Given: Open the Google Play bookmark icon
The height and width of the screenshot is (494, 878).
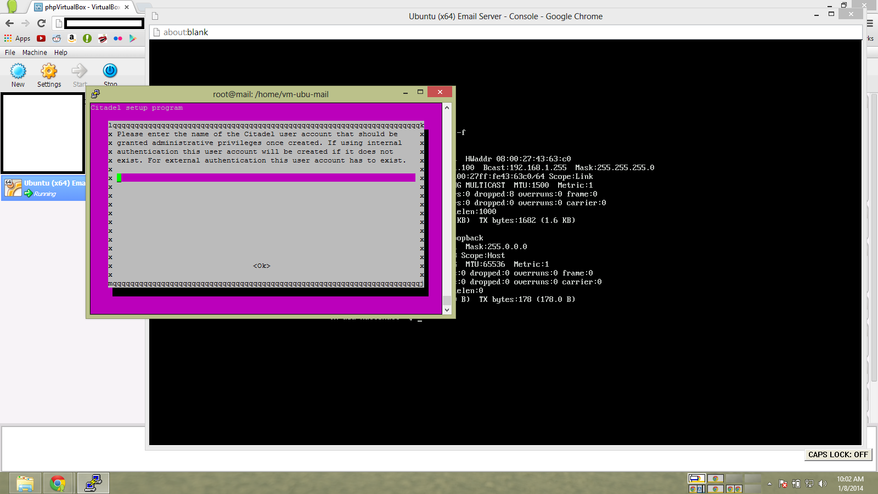Looking at the screenshot, I should 132,38.
